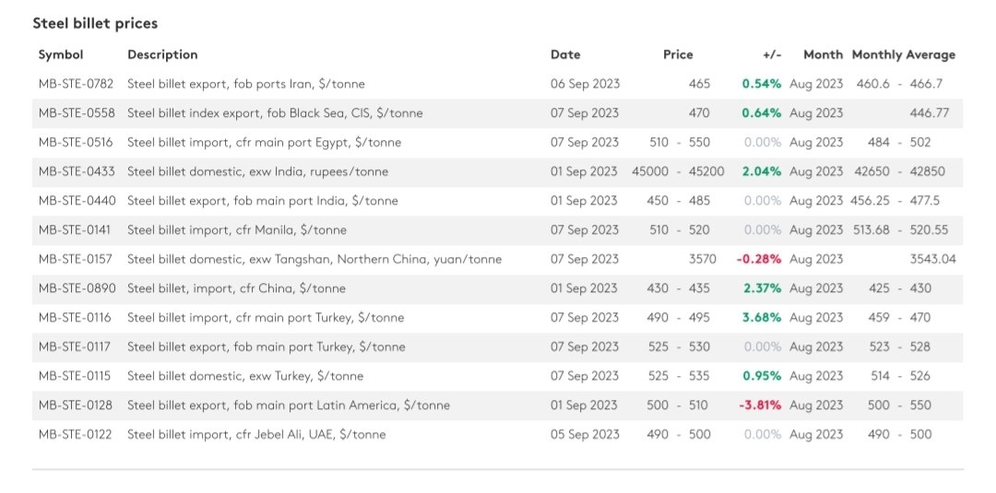Image resolution: width=996 pixels, height=493 pixels.
Task: Open Steel billet export fob main port Turkey
Action: tap(267, 346)
